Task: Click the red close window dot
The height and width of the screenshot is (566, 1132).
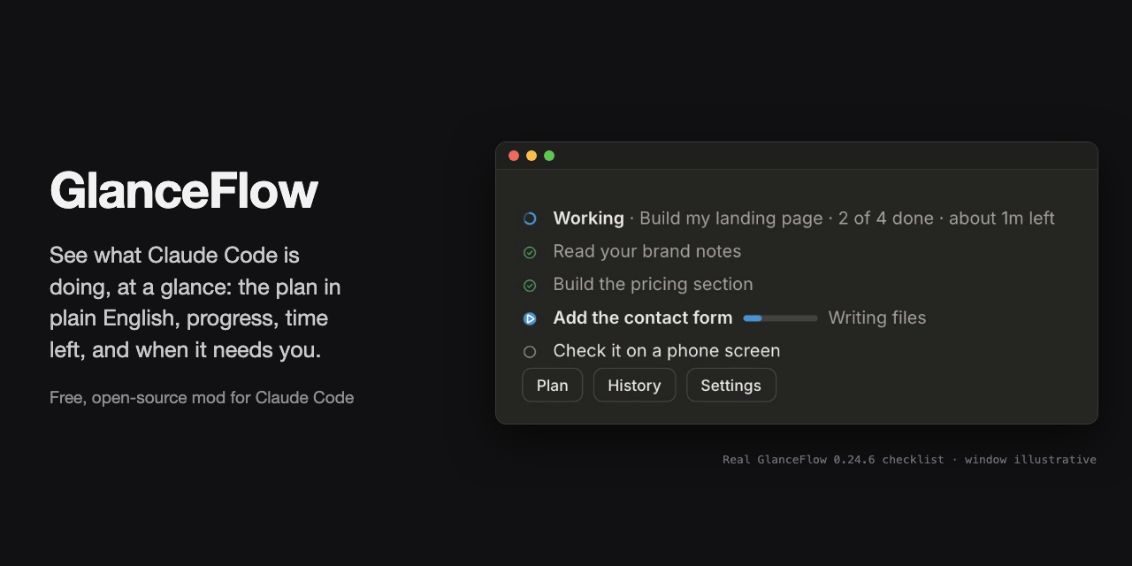Action: [x=514, y=156]
